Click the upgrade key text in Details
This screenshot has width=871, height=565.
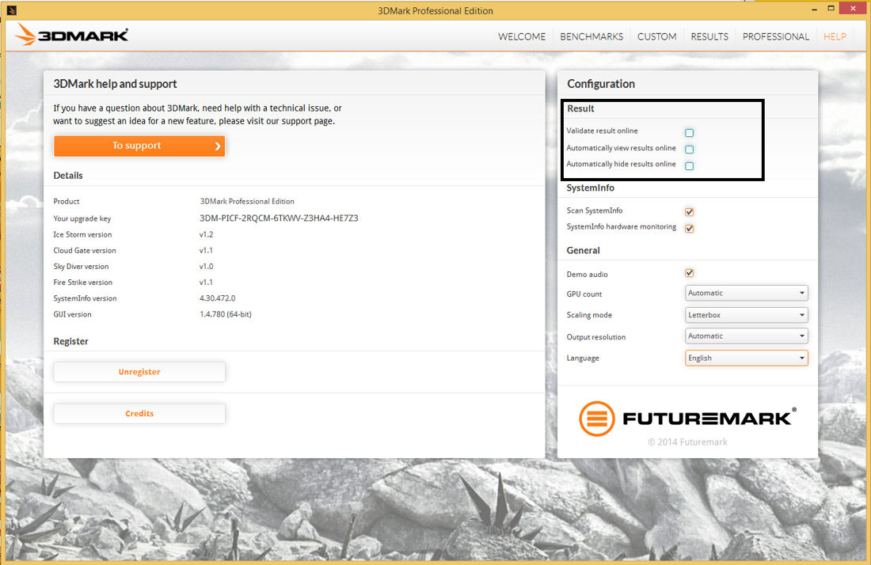pyautogui.click(x=280, y=218)
